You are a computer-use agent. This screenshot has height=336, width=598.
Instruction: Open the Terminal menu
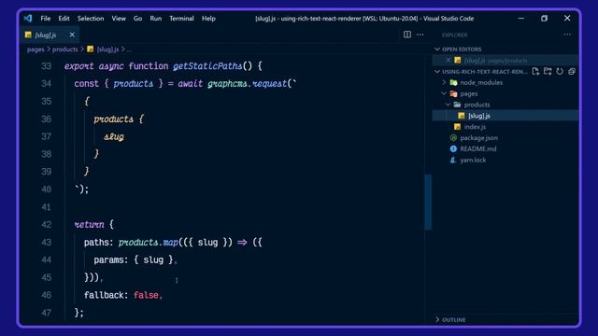(x=181, y=19)
